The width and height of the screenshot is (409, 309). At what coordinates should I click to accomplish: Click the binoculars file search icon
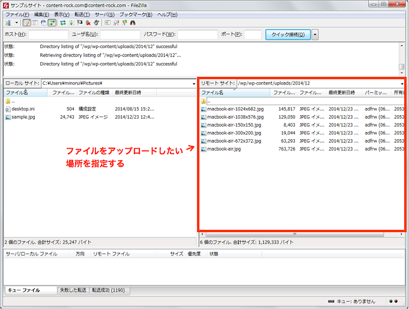(133, 23)
